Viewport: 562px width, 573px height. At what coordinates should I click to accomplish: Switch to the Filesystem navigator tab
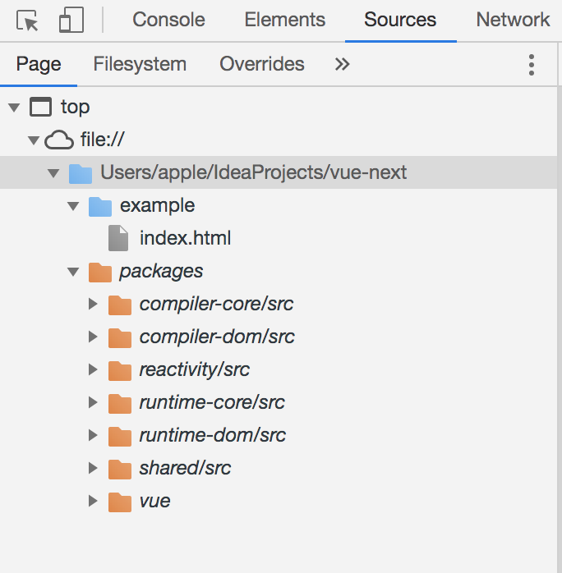point(140,64)
